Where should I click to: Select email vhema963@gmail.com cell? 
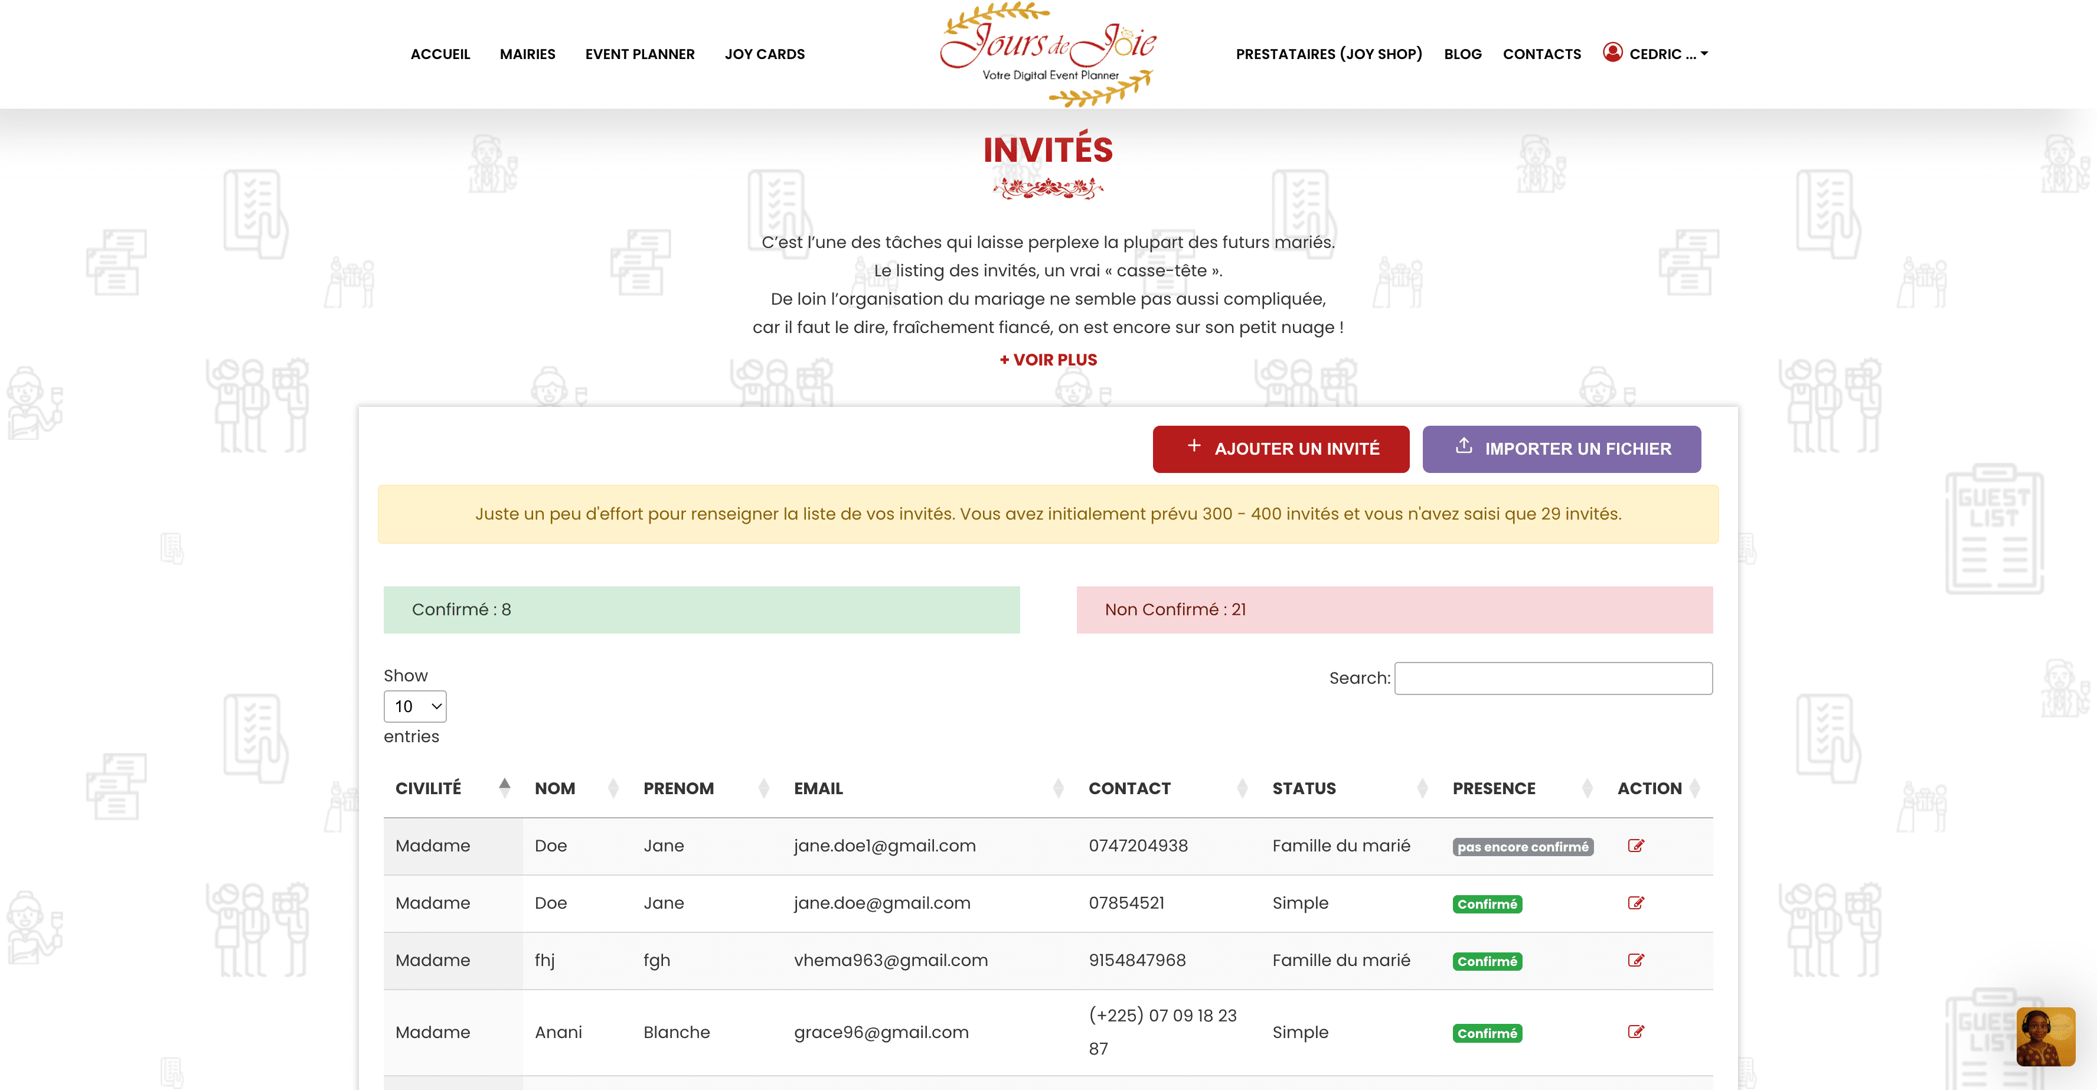click(890, 960)
